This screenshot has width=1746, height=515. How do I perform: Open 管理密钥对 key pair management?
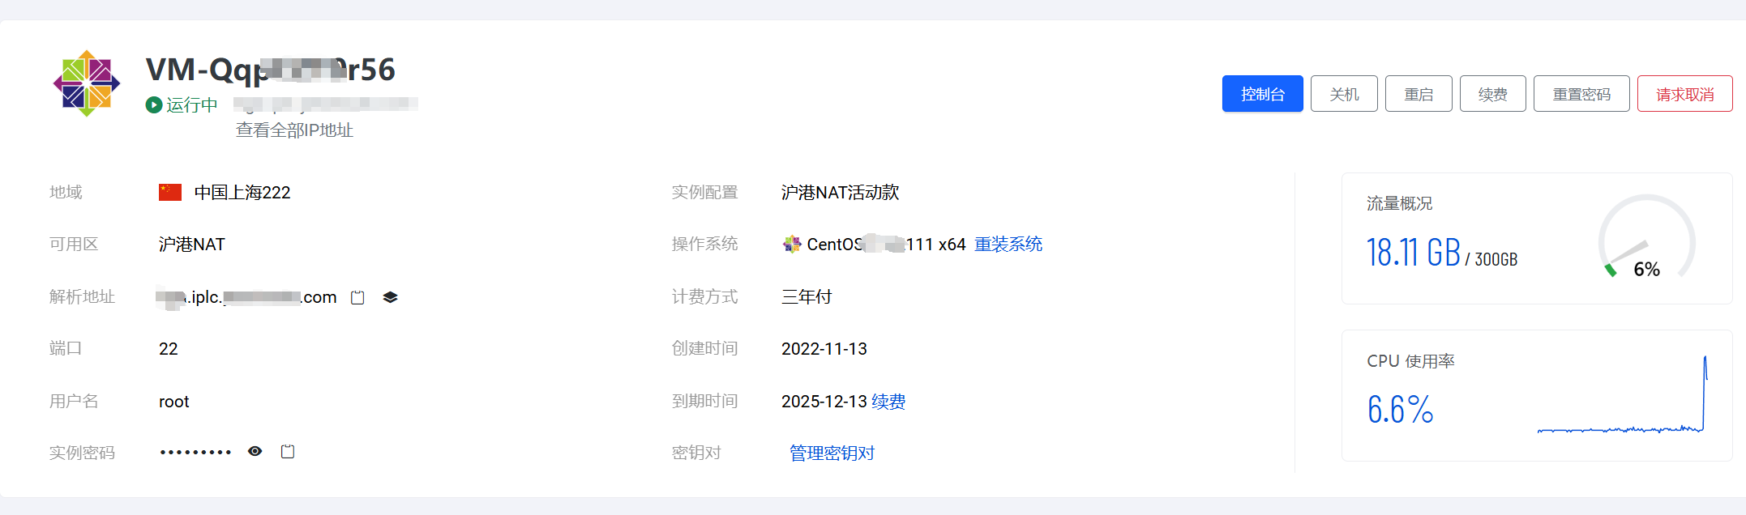pyautogui.click(x=832, y=453)
